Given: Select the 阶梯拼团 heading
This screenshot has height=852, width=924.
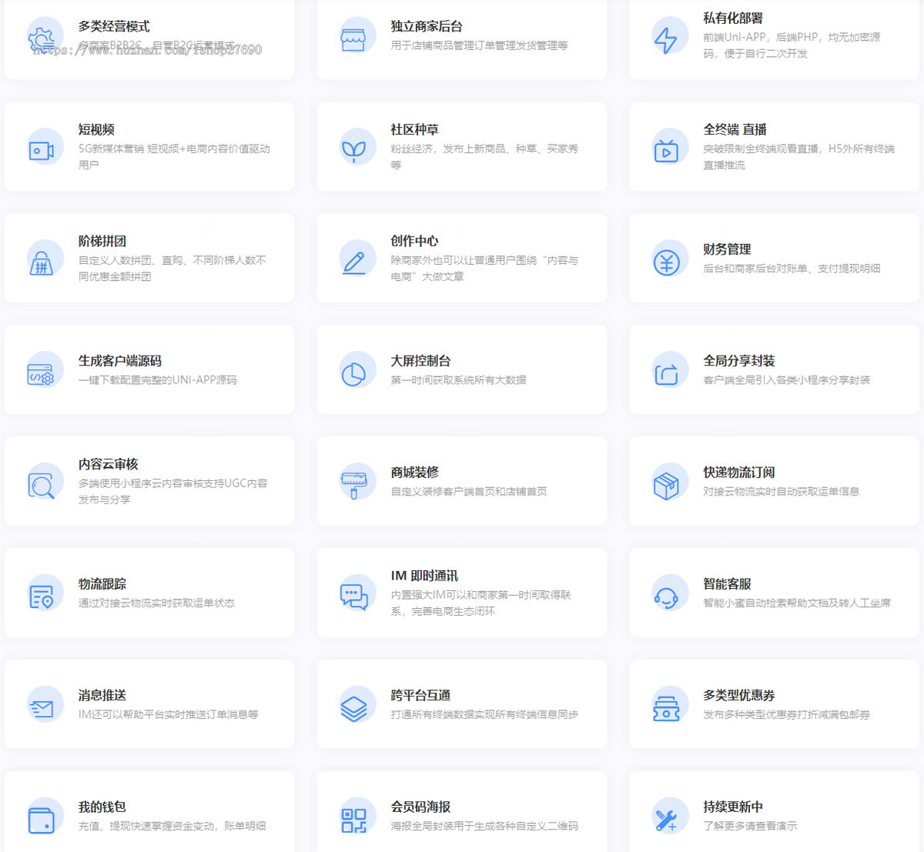Looking at the screenshot, I should pos(102,241).
